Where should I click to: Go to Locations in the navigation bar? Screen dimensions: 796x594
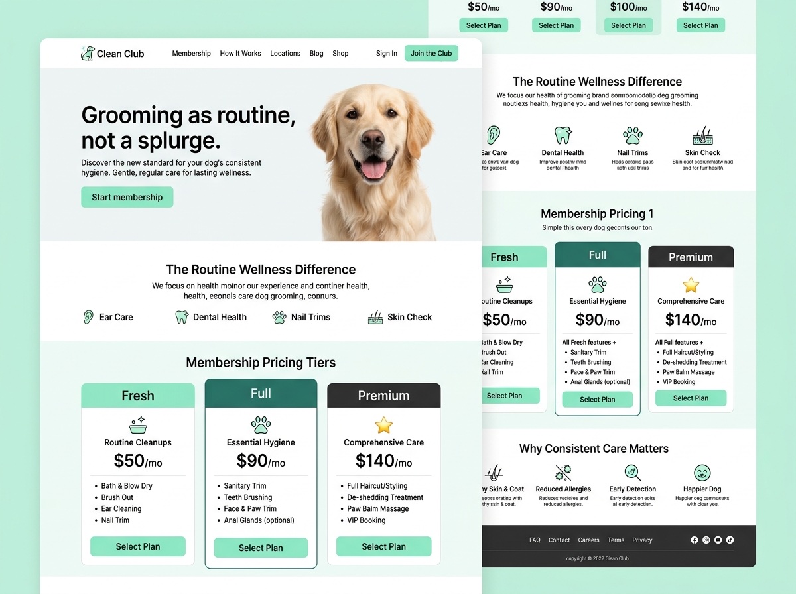285,54
